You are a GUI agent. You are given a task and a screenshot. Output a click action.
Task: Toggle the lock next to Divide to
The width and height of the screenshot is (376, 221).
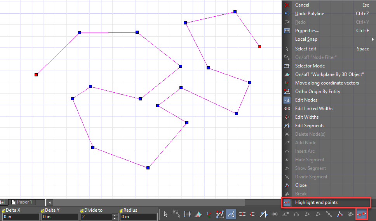(82, 211)
